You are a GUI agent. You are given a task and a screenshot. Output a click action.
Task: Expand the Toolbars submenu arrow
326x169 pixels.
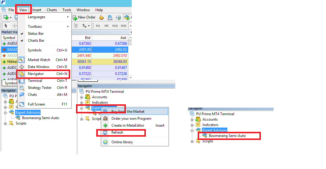pyautogui.click(x=68, y=26)
